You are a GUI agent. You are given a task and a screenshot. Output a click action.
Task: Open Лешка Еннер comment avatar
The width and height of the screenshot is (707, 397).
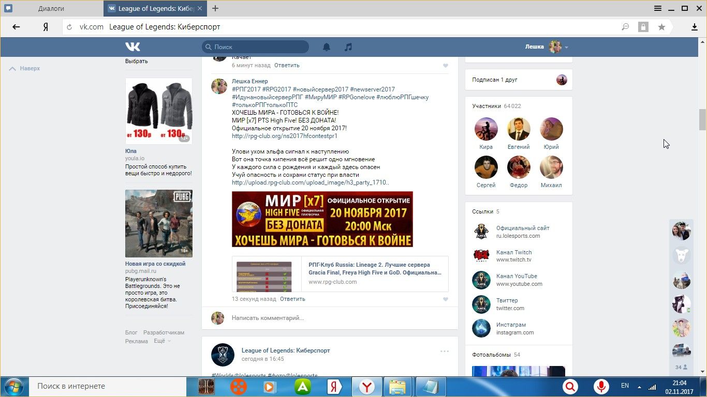click(219, 86)
